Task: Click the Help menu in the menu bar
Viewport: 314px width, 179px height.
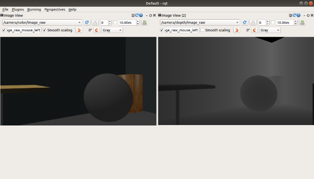Action: coord(72,9)
